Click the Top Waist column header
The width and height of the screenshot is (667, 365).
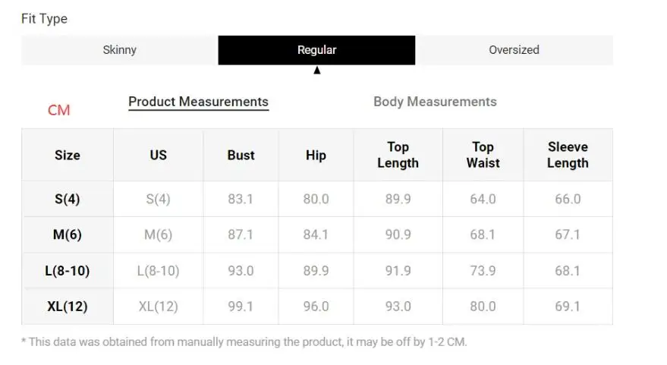point(483,156)
